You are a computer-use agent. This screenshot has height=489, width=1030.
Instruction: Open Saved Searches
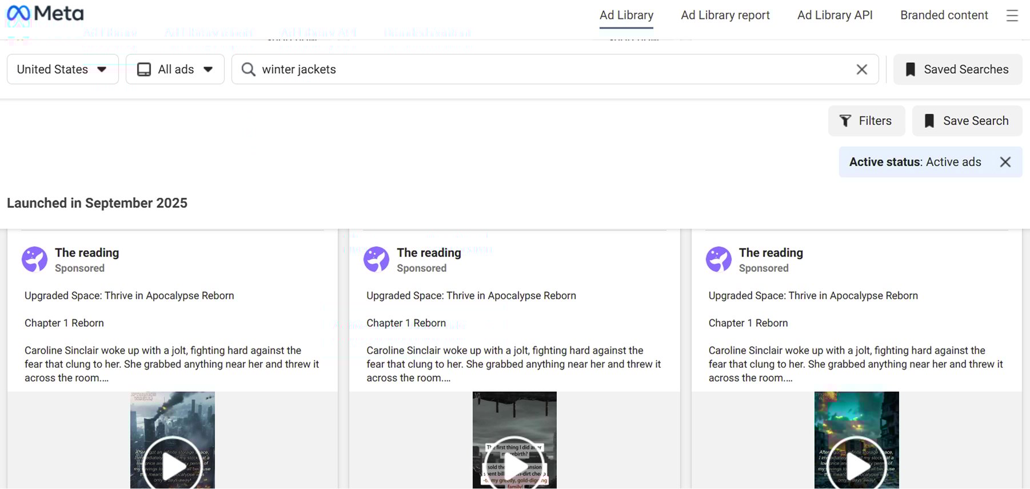[x=957, y=70]
